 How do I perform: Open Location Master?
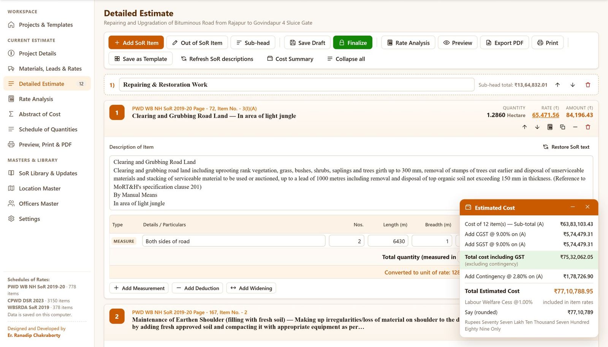pos(47,189)
